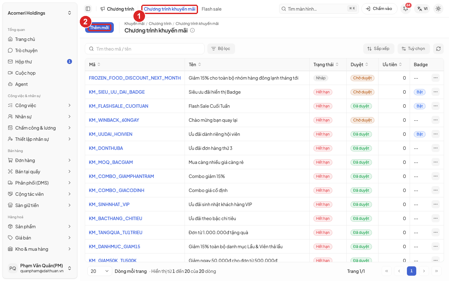Viewport: 449px width, 281px height.
Task: Select the Chương trình khuyến mãi tab
Action: (x=170, y=9)
